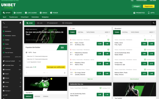Viewport: 159px width, 99px height.
Task: Open the Poker main tab
Action: [54, 13]
